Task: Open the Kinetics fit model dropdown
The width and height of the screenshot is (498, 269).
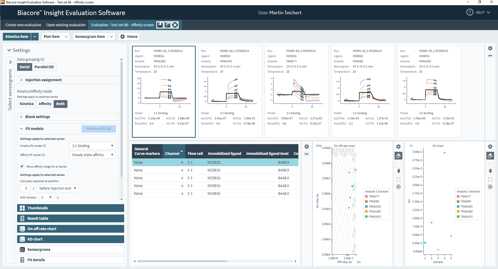Action: coord(93,146)
